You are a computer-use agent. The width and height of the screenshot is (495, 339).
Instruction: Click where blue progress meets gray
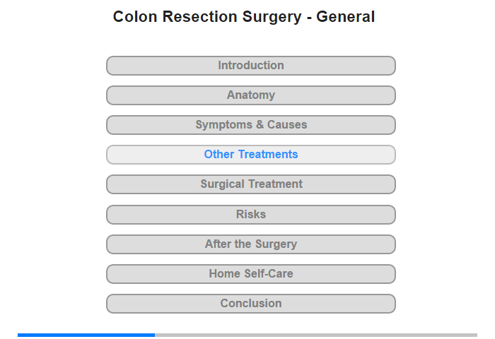pos(155,335)
